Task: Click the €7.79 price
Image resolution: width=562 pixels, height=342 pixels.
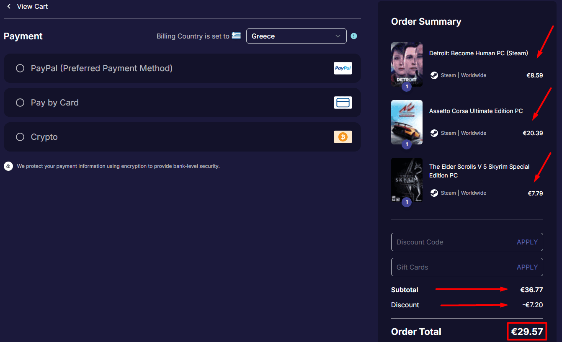Action: [535, 193]
